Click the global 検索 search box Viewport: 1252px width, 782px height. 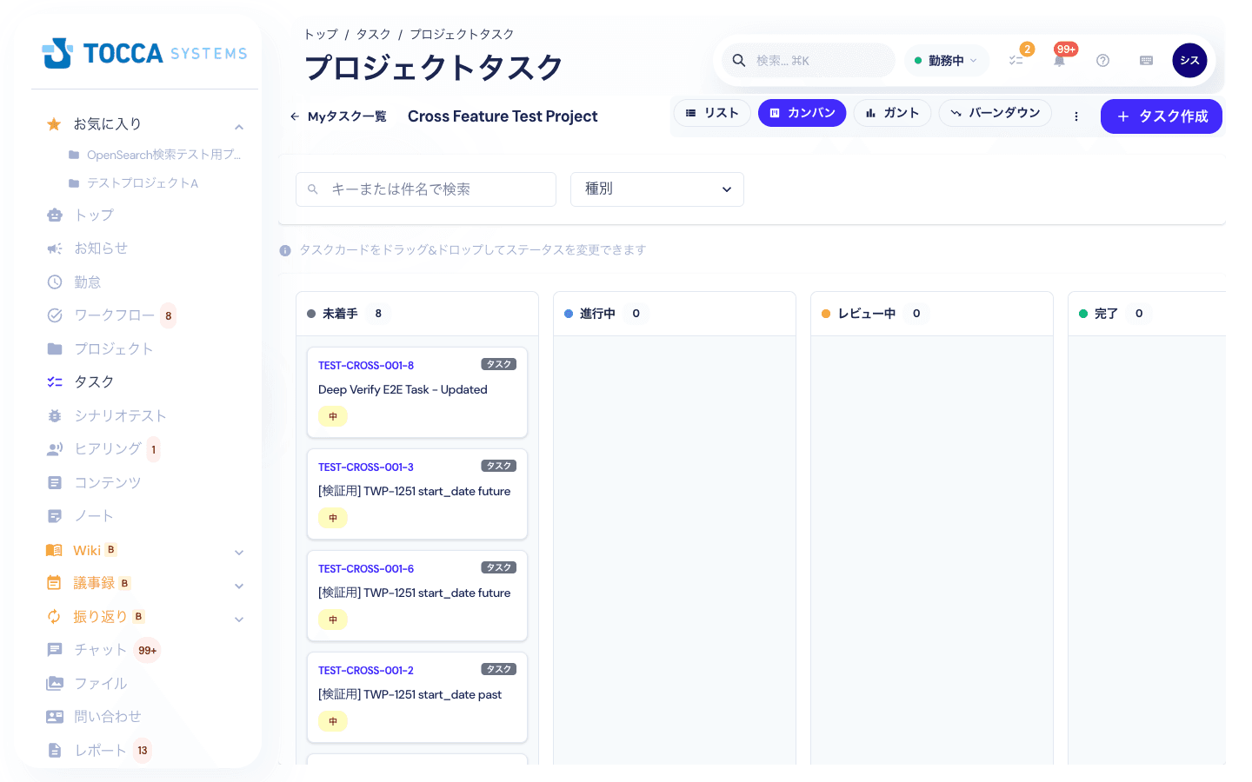[809, 61]
